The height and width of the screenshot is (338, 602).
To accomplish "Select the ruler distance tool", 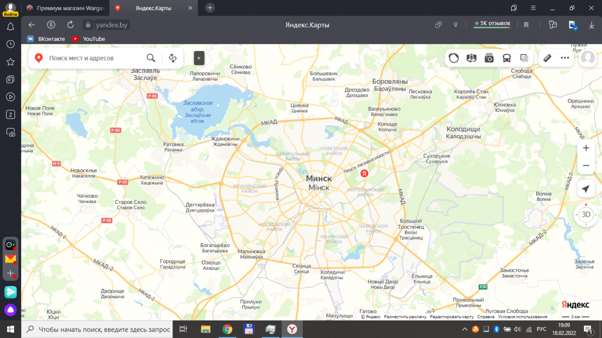I will 547,58.
